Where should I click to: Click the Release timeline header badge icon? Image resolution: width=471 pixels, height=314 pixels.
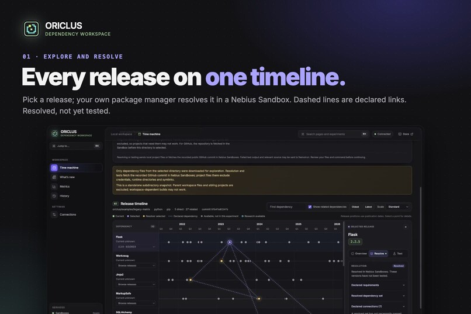coord(115,203)
